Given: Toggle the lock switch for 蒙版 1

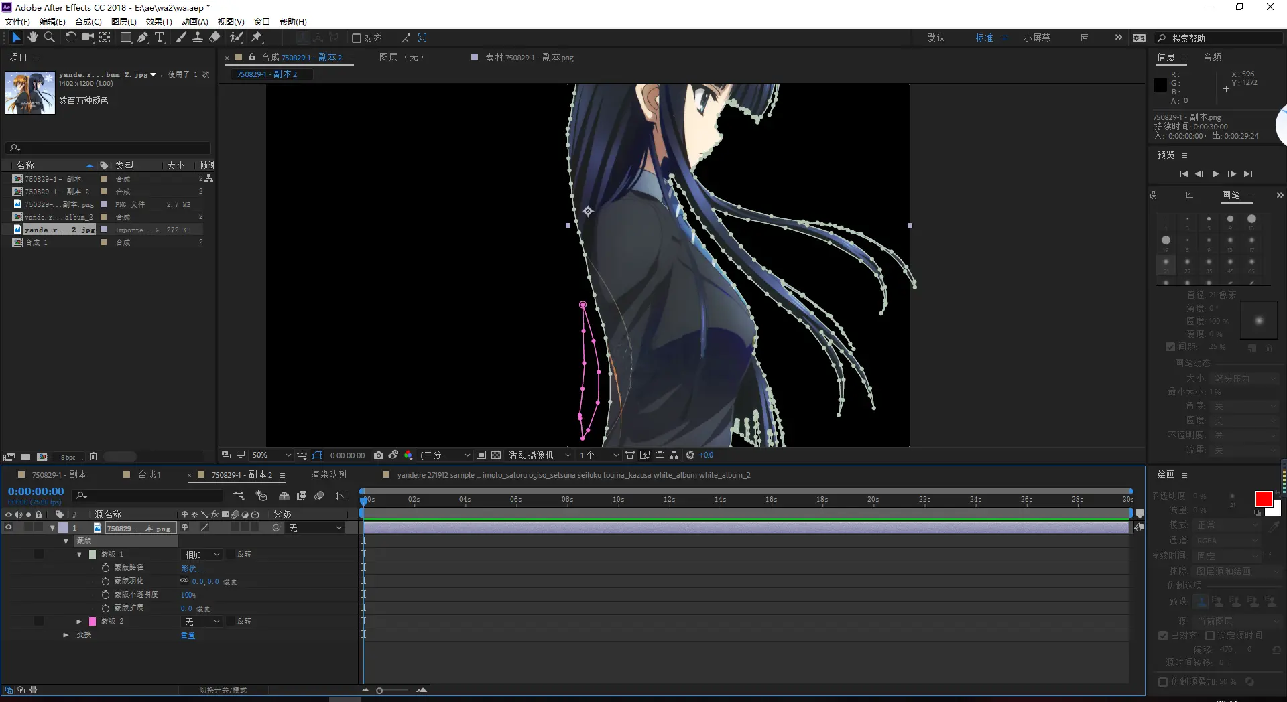Looking at the screenshot, I should [x=39, y=555].
